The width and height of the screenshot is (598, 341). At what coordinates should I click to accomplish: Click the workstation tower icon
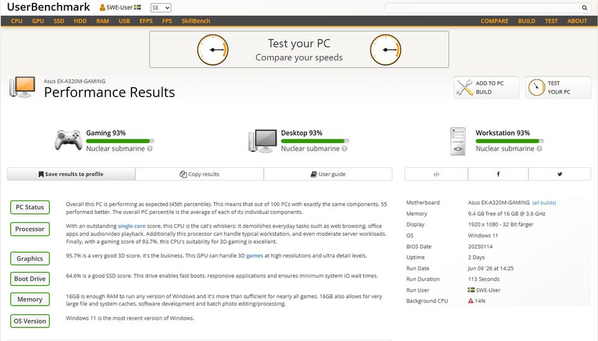(x=458, y=141)
